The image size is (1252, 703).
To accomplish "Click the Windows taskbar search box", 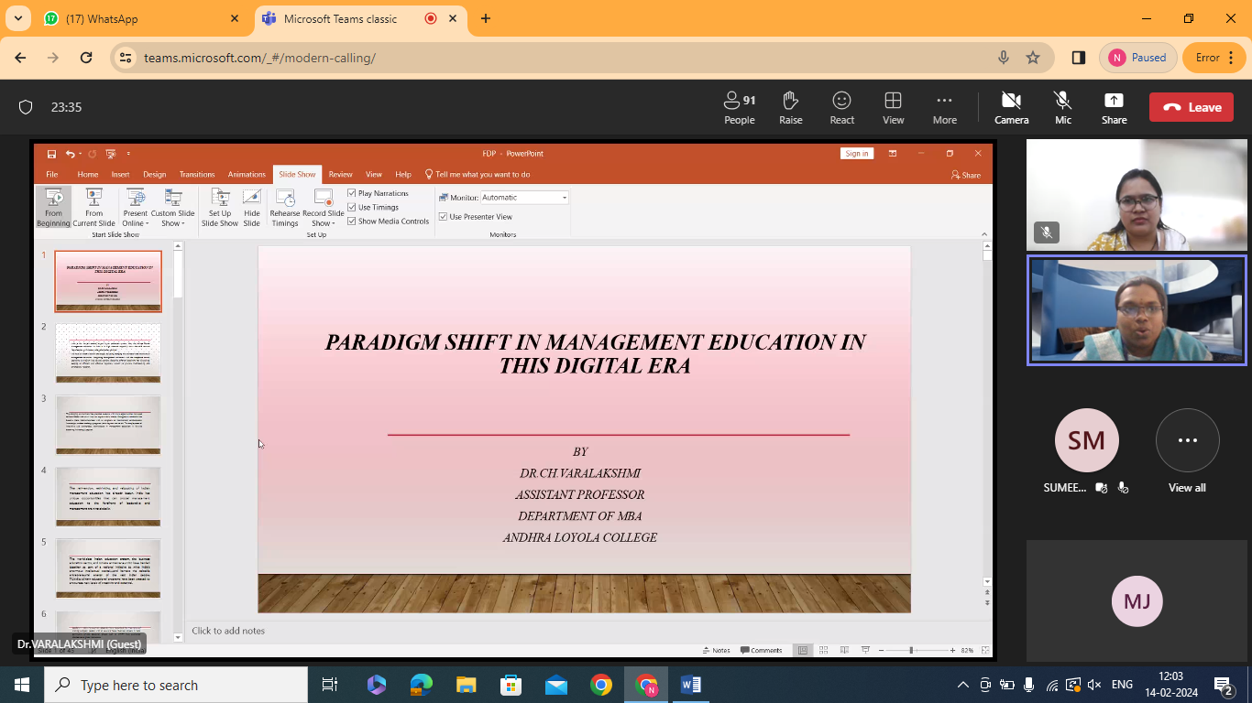I will tap(176, 685).
